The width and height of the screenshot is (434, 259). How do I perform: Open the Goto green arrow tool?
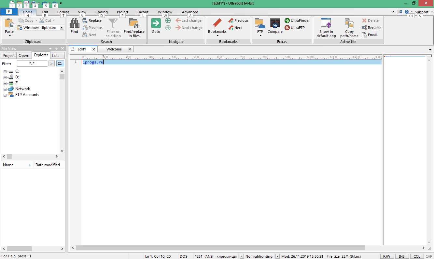point(156,23)
